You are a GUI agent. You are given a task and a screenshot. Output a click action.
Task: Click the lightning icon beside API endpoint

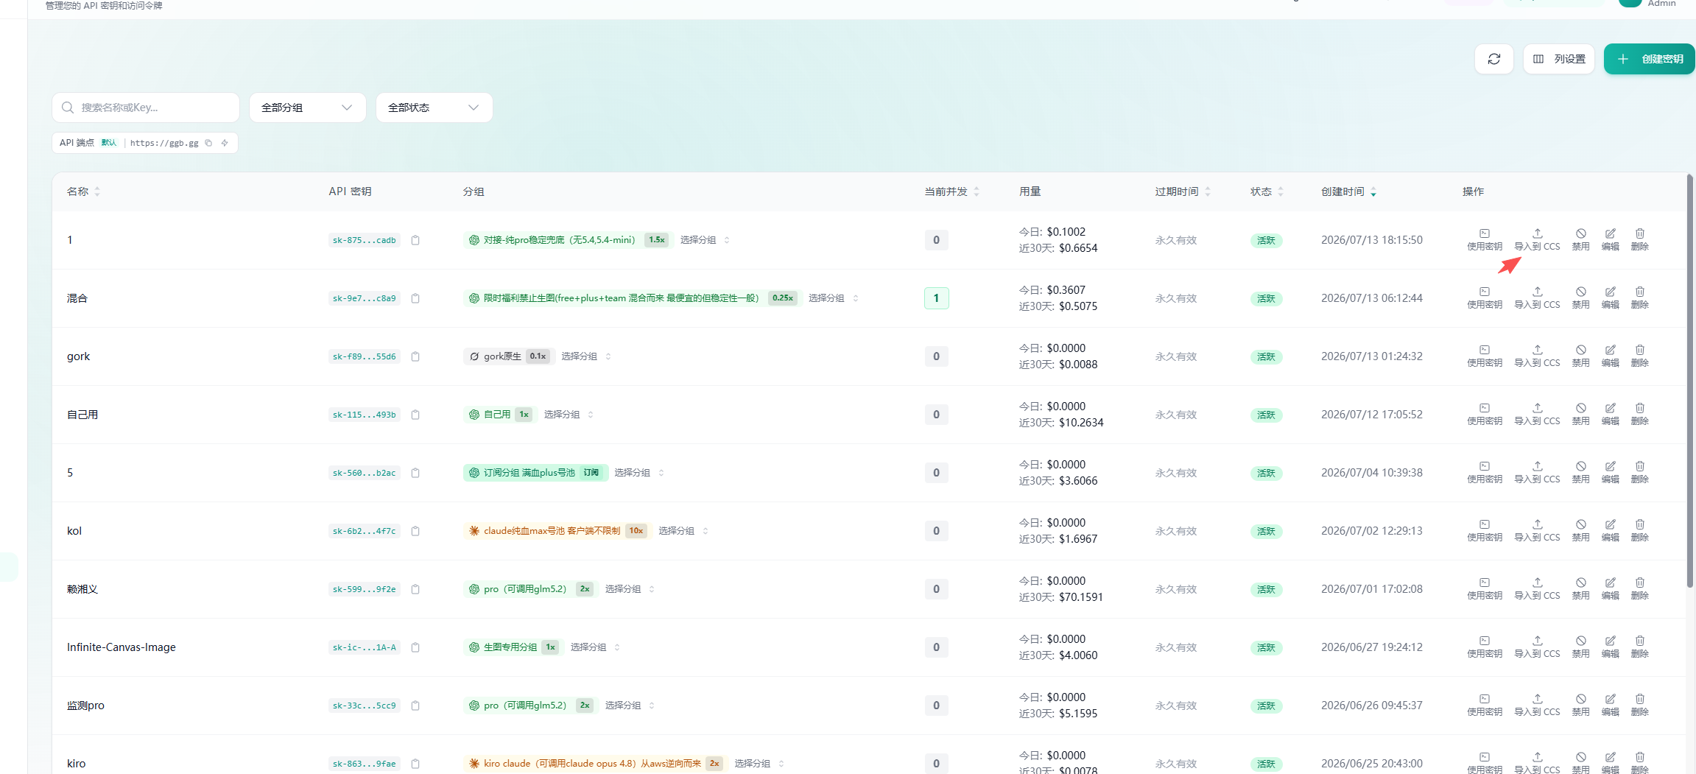tap(225, 143)
